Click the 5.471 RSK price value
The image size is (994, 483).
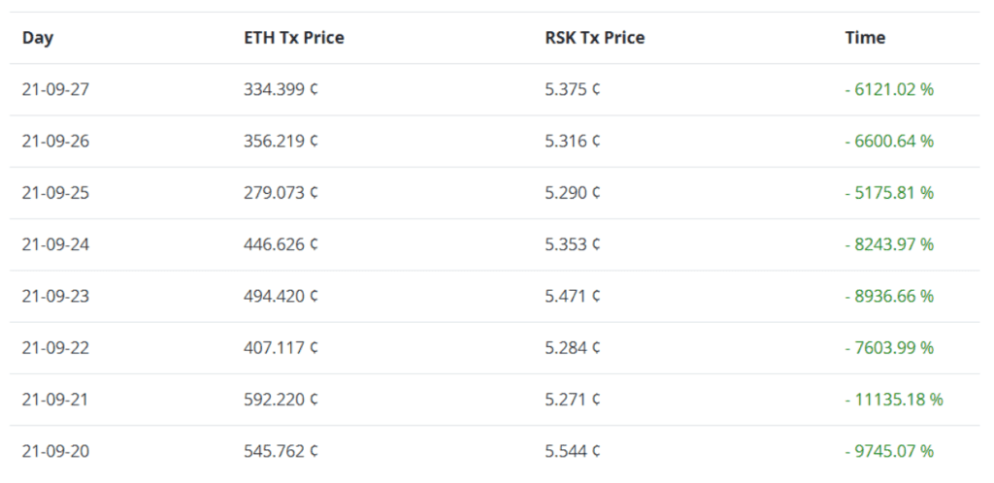[x=573, y=296]
